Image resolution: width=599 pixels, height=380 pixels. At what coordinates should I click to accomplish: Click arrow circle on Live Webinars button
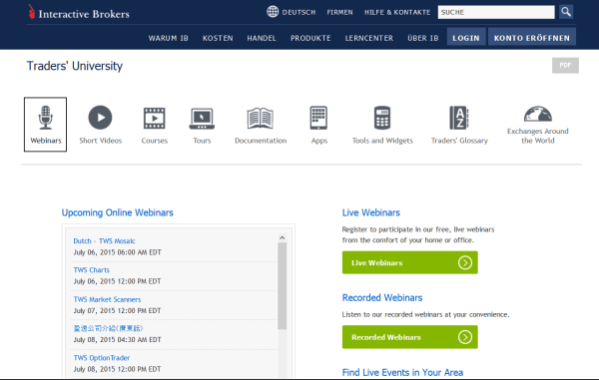click(x=465, y=262)
